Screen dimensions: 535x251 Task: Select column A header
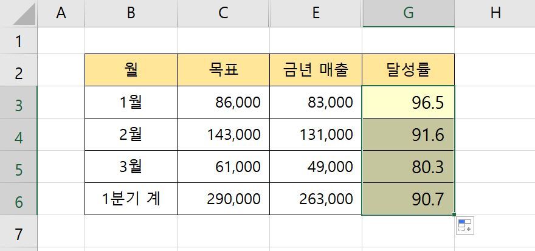pyautogui.click(x=61, y=13)
